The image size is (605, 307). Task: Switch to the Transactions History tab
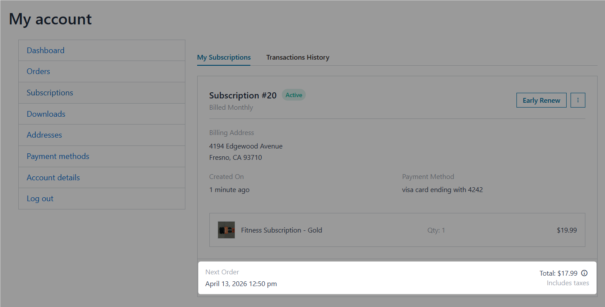[297, 57]
